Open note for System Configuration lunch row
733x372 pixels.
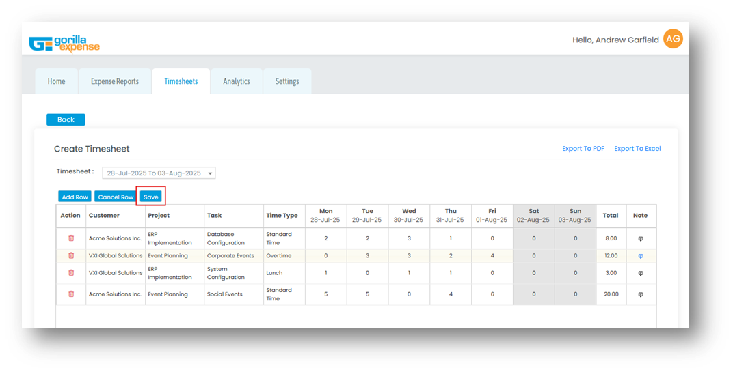pyautogui.click(x=641, y=273)
